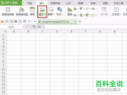Image resolution: width=127 pixels, height=95 pixels.
Task: Open quick access toolbar customize arrow
Action: pyautogui.click(x=35, y=21)
